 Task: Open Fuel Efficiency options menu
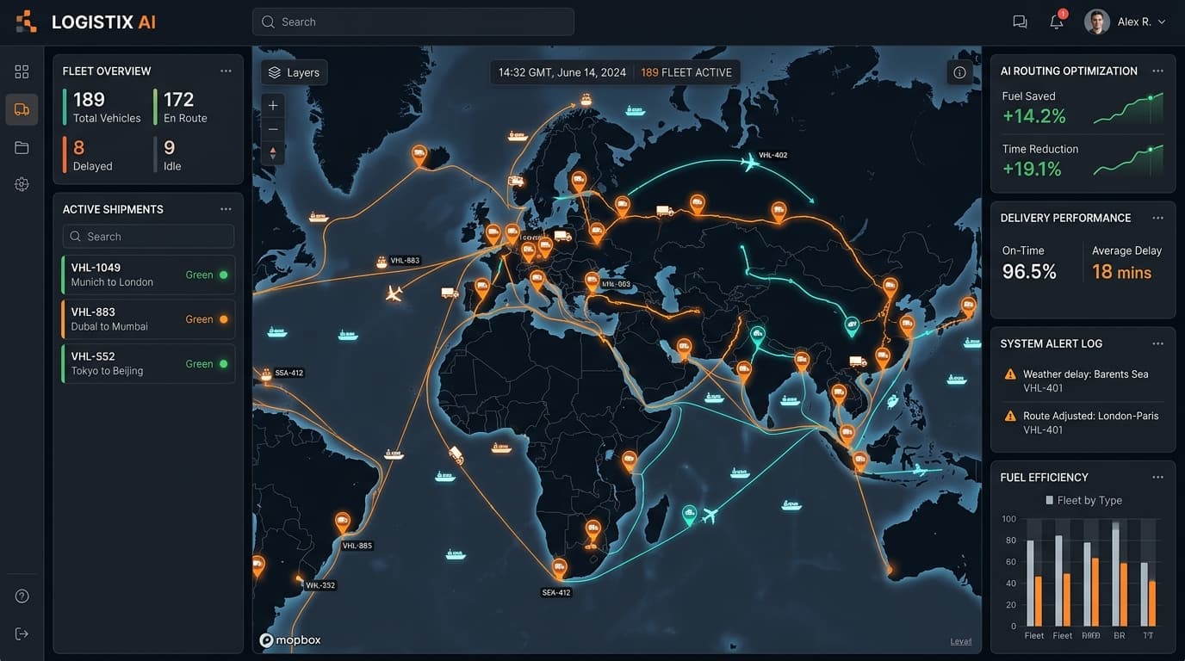(1157, 477)
